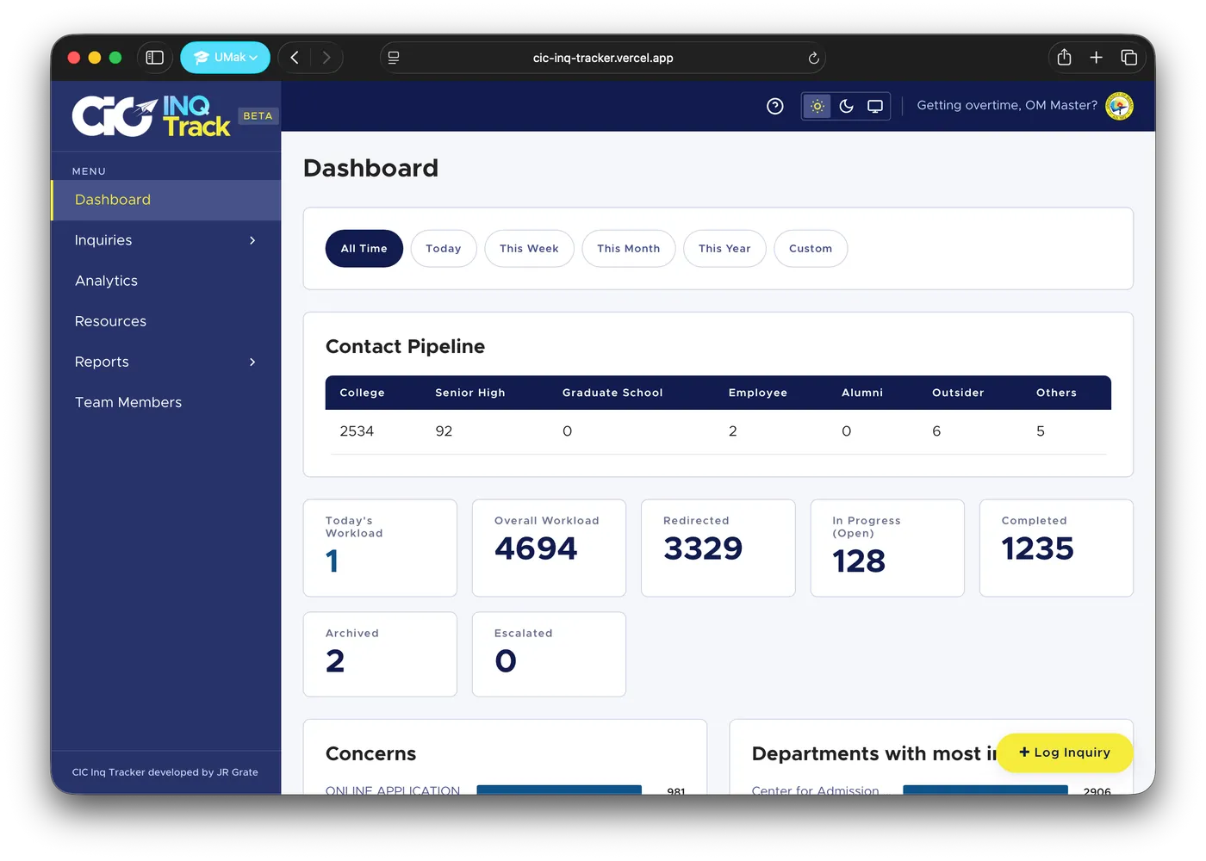Screen dimensions: 1206x861
Task: Open the Overall Workload 4694 card
Action: pos(549,548)
